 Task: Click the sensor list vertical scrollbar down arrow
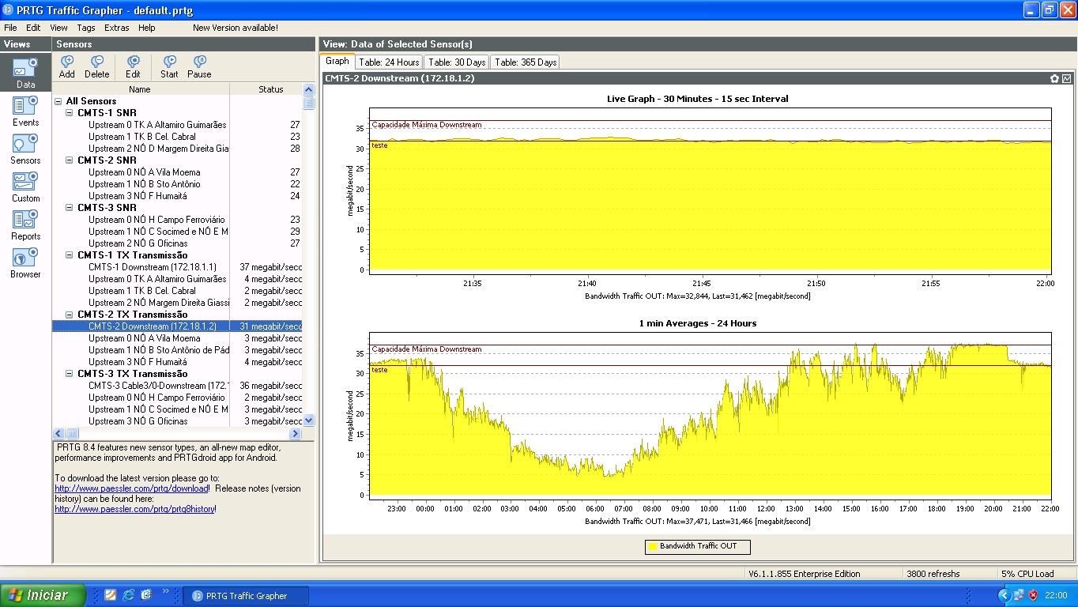coord(309,420)
